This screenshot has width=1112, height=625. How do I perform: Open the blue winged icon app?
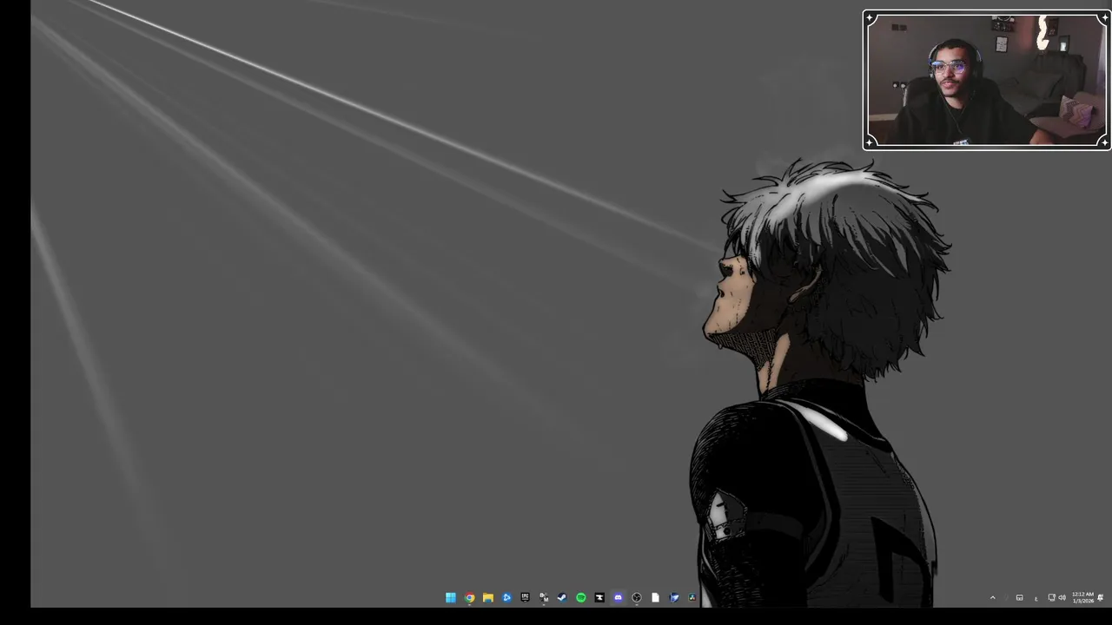tap(674, 597)
